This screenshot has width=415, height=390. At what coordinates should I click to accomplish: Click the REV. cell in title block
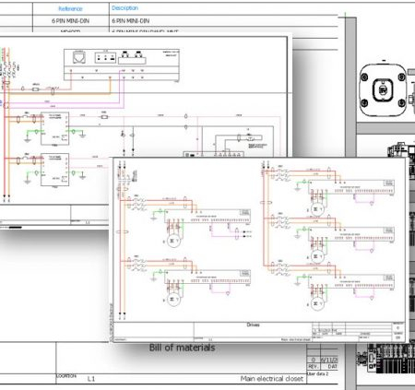[313, 367]
